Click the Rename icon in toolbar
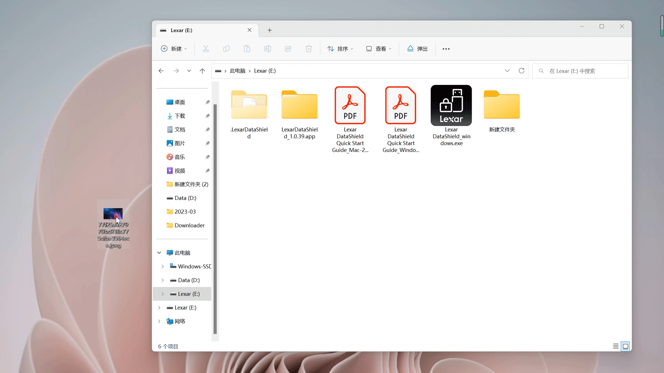 click(268, 49)
